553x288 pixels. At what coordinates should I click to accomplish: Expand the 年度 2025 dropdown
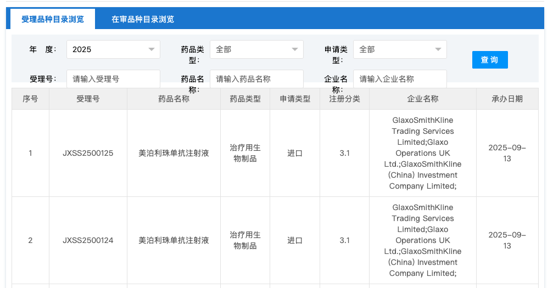coord(113,49)
